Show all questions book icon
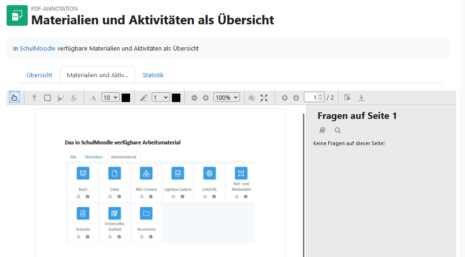This screenshot has width=465, height=257. click(322, 130)
